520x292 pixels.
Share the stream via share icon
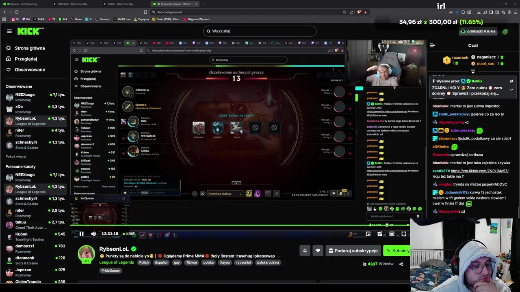(401, 264)
